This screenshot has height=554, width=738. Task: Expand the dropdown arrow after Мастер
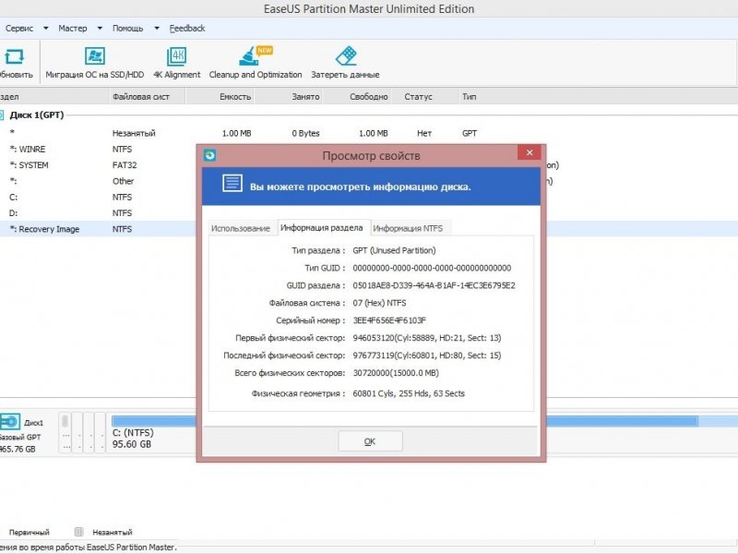click(x=100, y=29)
